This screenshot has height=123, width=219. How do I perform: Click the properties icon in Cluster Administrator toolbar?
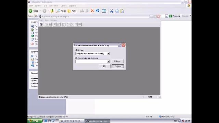click(59, 24)
